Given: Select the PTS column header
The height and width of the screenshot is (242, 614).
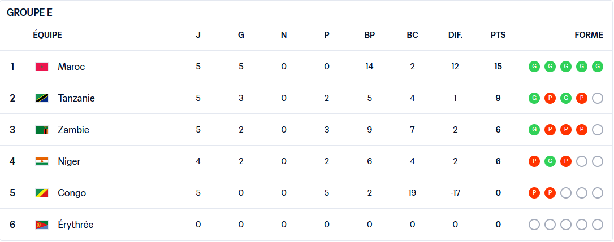Looking at the screenshot, I should click(498, 35).
